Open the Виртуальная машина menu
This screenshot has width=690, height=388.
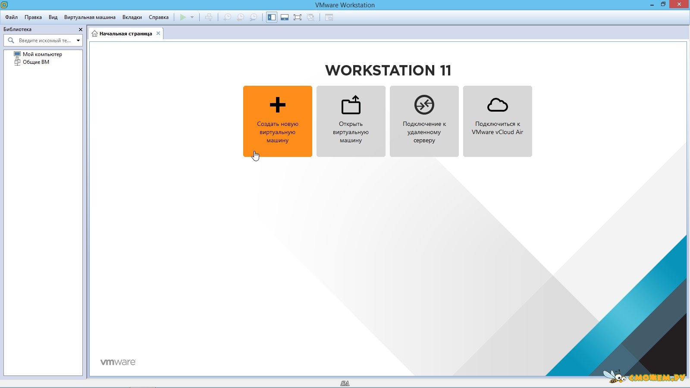point(90,17)
